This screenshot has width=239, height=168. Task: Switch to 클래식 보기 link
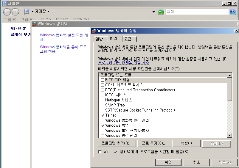(21, 34)
